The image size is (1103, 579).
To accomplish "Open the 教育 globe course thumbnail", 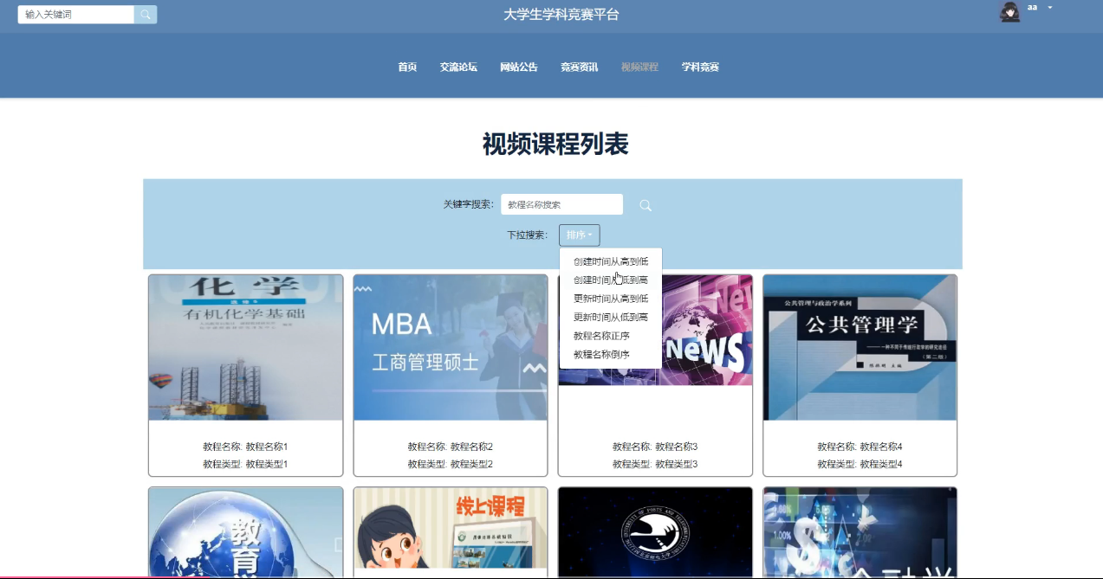I will click(x=246, y=532).
